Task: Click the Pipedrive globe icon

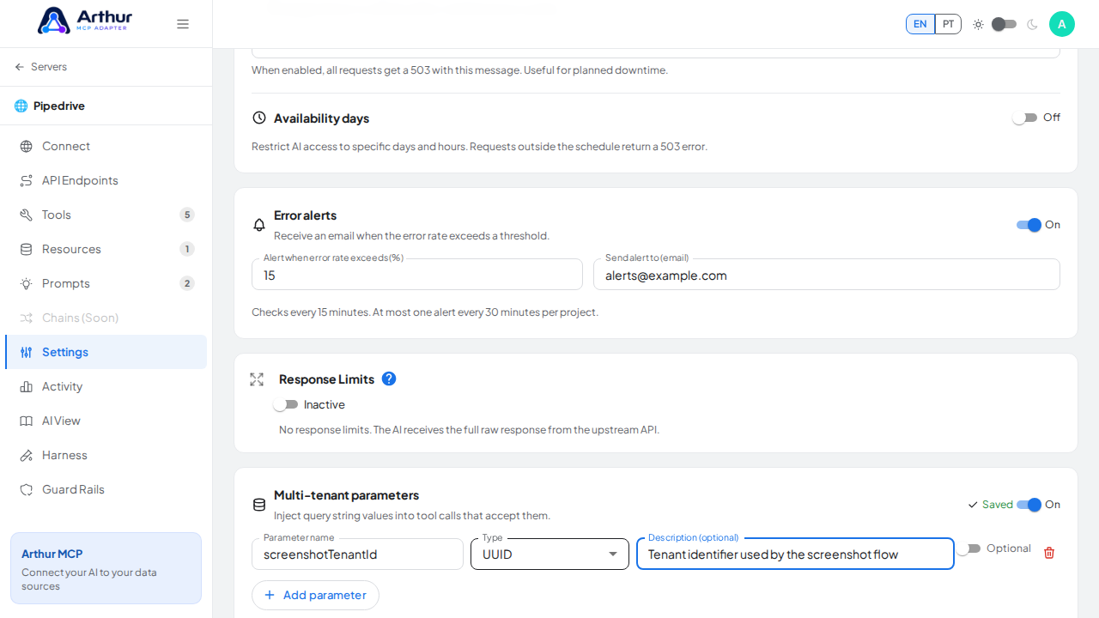Action: coord(21,106)
